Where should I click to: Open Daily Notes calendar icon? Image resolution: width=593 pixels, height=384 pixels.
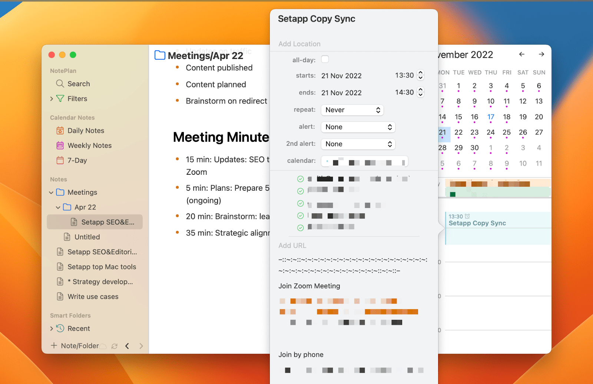coord(60,130)
